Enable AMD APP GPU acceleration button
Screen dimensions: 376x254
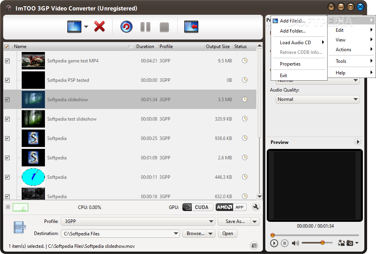231,207
